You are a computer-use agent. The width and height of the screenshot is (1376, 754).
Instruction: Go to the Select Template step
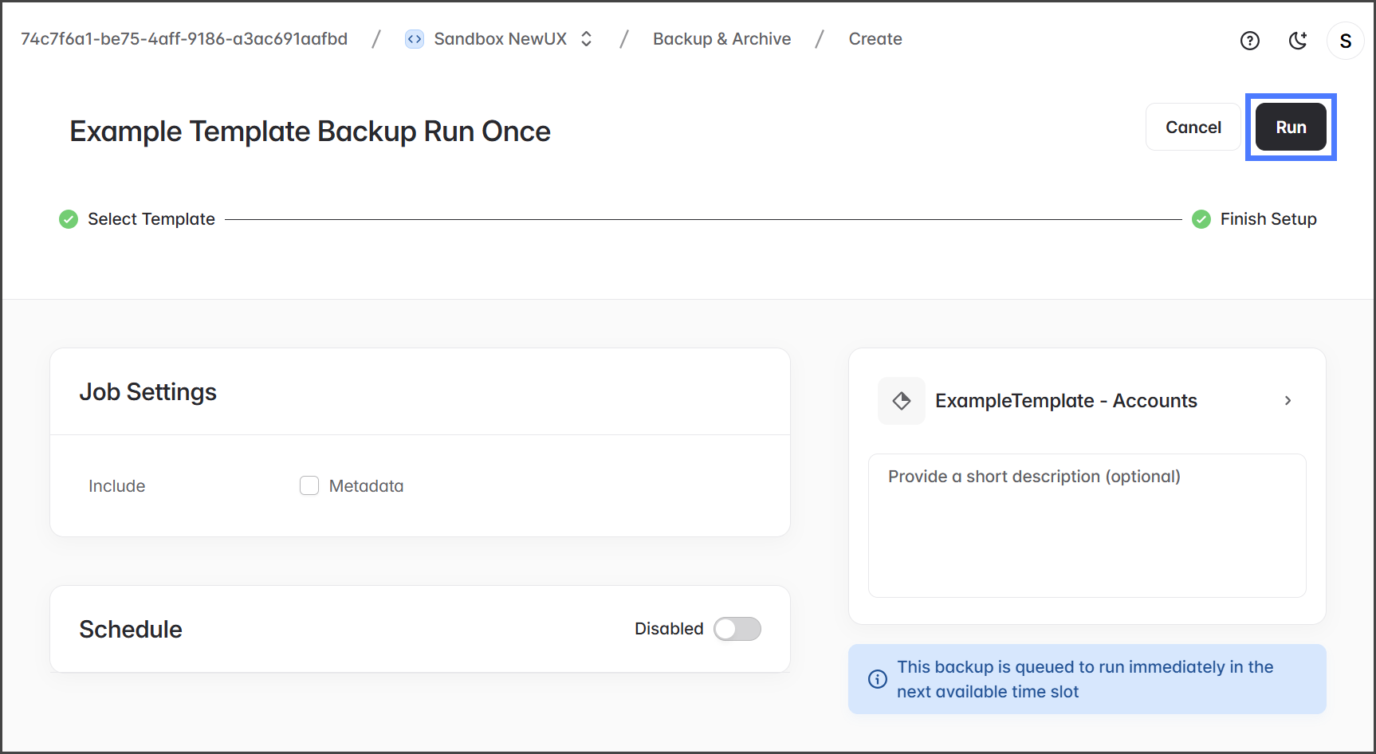151,219
